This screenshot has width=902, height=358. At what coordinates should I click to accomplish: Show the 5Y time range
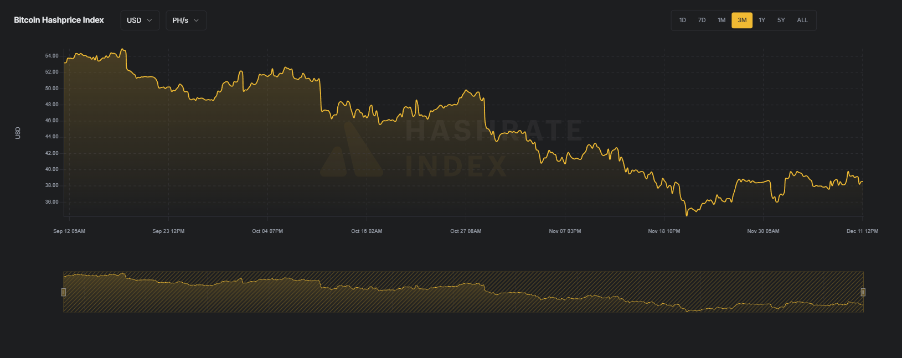781,20
